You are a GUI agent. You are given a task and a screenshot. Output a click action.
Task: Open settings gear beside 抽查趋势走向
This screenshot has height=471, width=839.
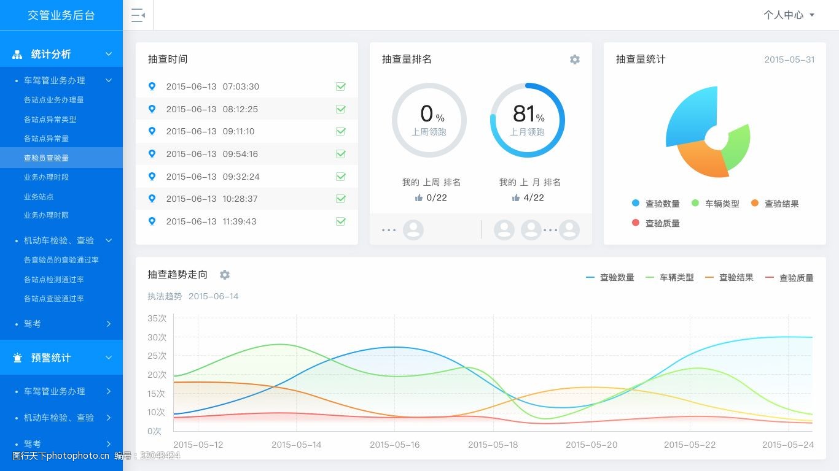(225, 275)
